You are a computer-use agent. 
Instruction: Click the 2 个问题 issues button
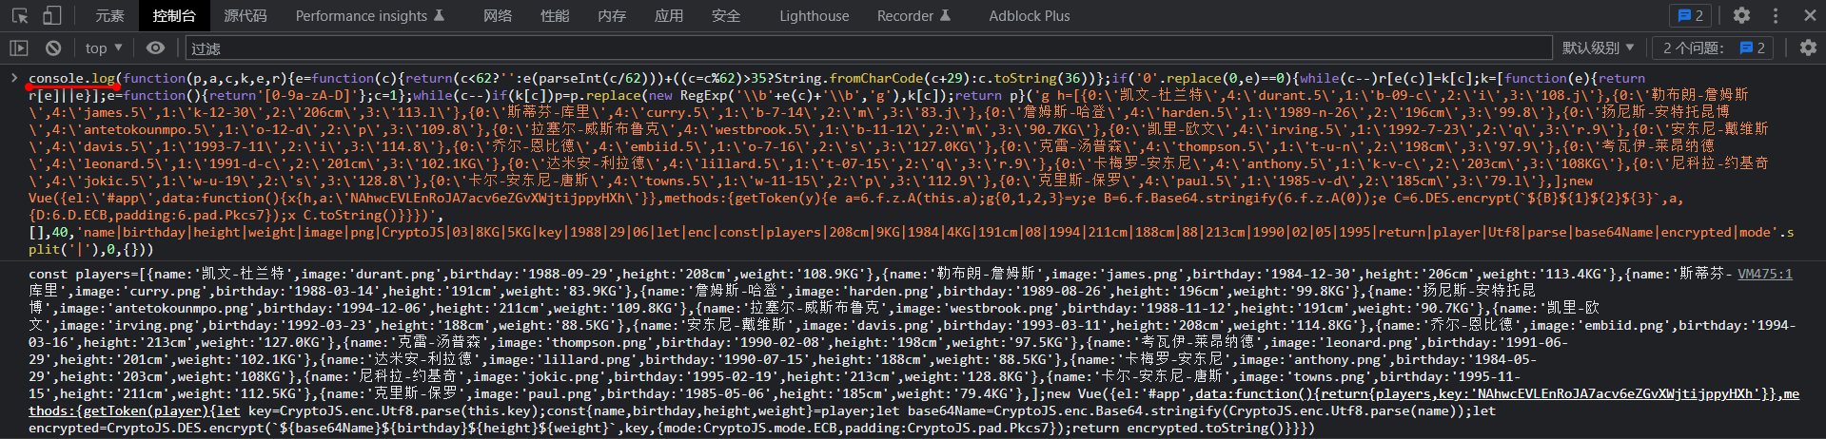click(x=1713, y=48)
